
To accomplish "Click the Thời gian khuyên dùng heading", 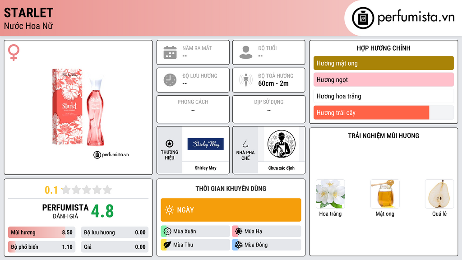I will click(x=231, y=188).
